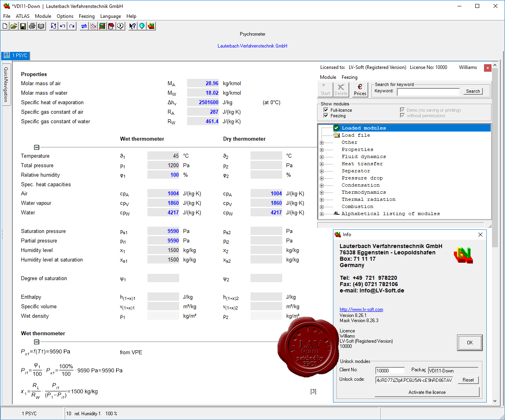The width and height of the screenshot is (505, 420).
Task: Open the QuickNavigation side tab
Action: pyautogui.click(x=6, y=84)
